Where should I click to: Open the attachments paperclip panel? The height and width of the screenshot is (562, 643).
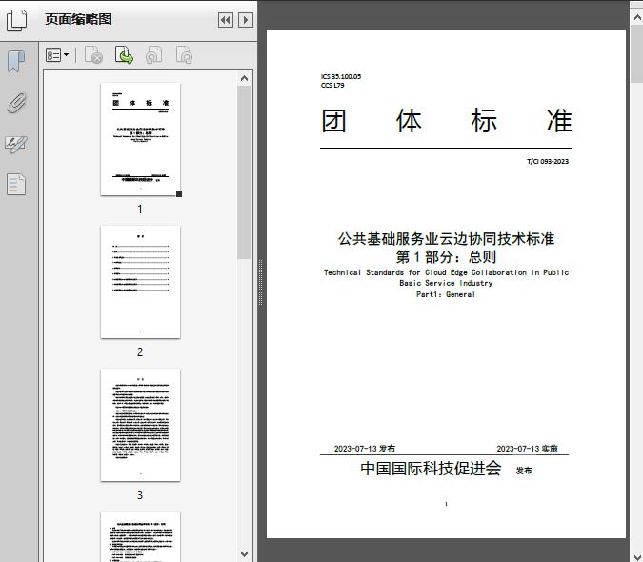pos(16,103)
